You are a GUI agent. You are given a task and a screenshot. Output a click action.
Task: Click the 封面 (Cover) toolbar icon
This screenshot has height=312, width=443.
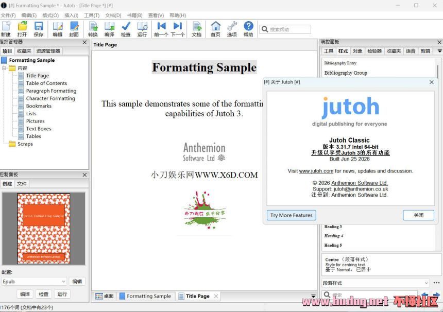coord(74,29)
